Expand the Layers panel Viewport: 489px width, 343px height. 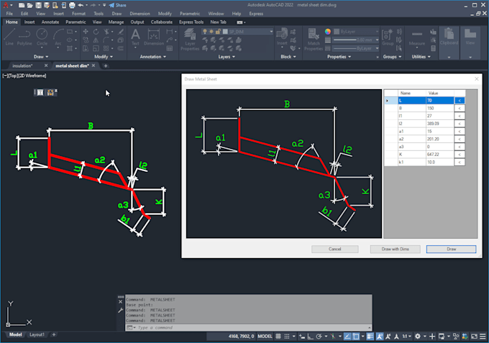(x=227, y=57)
